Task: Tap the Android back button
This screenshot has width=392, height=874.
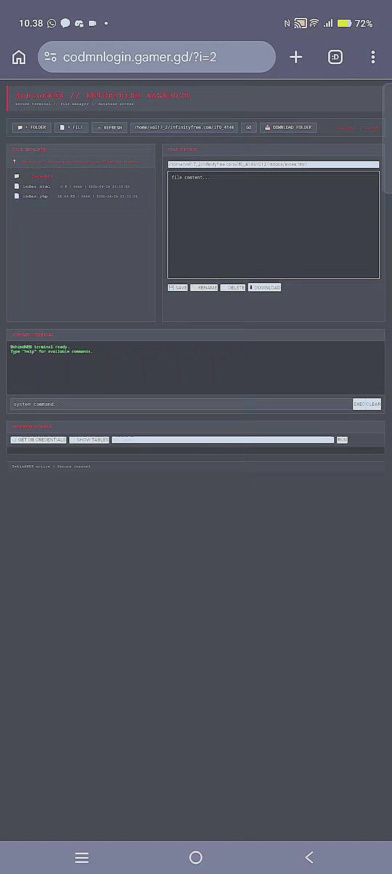Action: coord(309,858)
